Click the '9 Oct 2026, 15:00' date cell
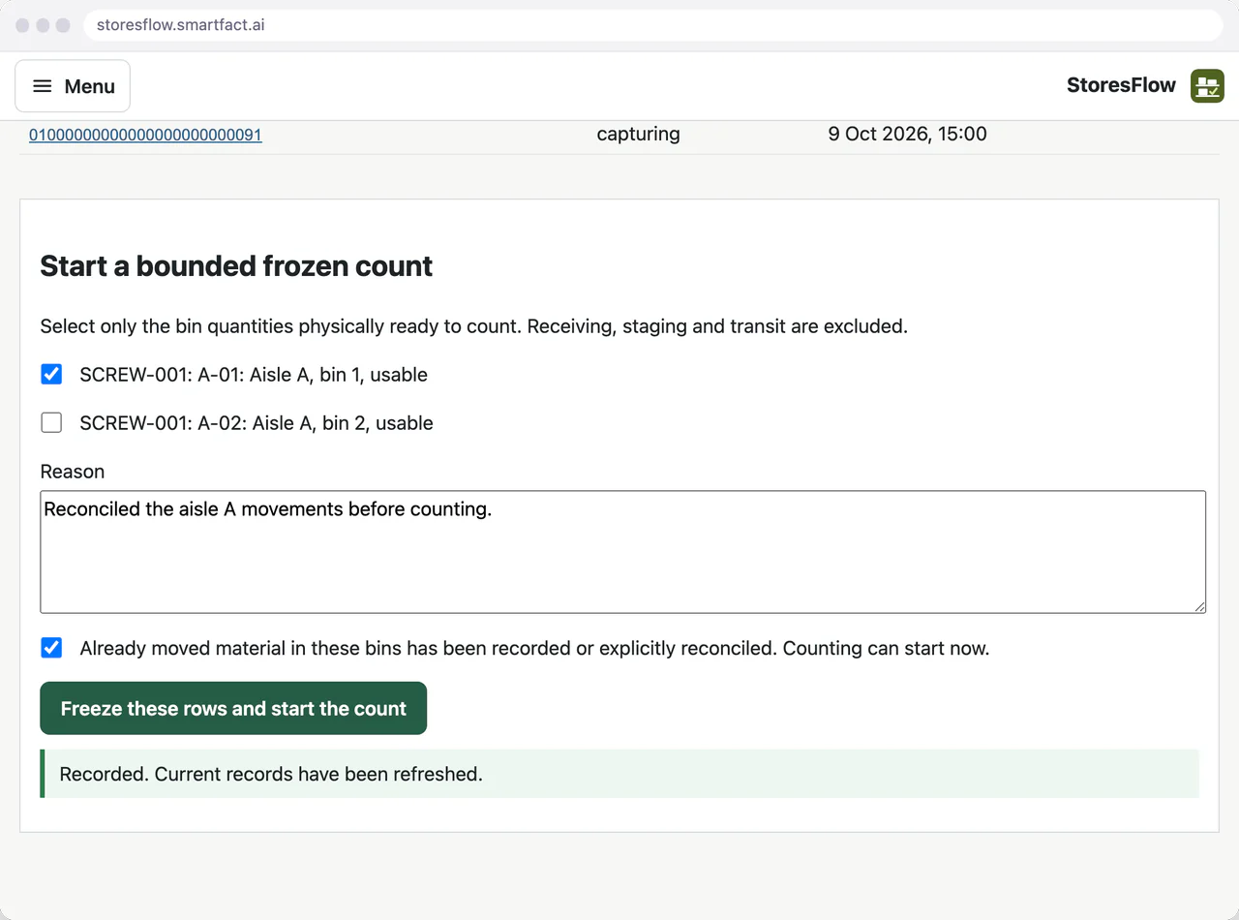The width and height of the screenshot is (1239, 920). tap(907, 134)
